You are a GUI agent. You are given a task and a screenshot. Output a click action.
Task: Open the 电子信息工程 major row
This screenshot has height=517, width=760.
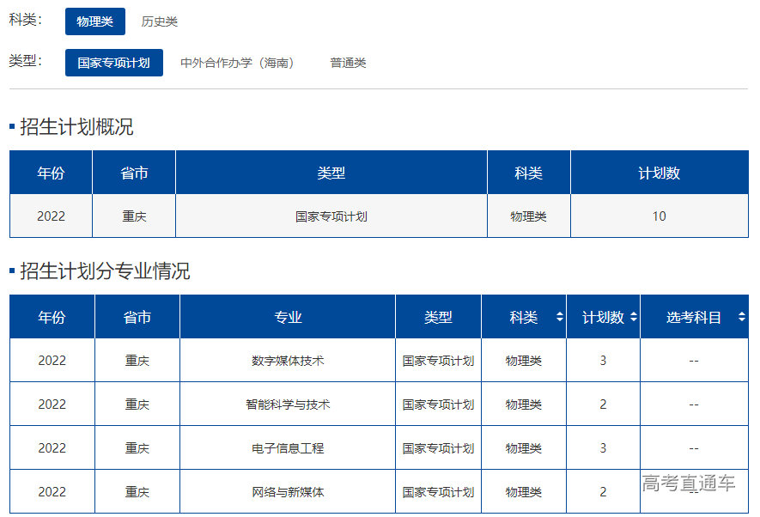click(288, 447)
